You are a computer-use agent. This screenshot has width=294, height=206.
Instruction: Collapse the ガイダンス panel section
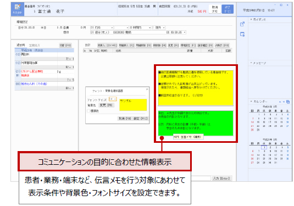click(251, 19)
